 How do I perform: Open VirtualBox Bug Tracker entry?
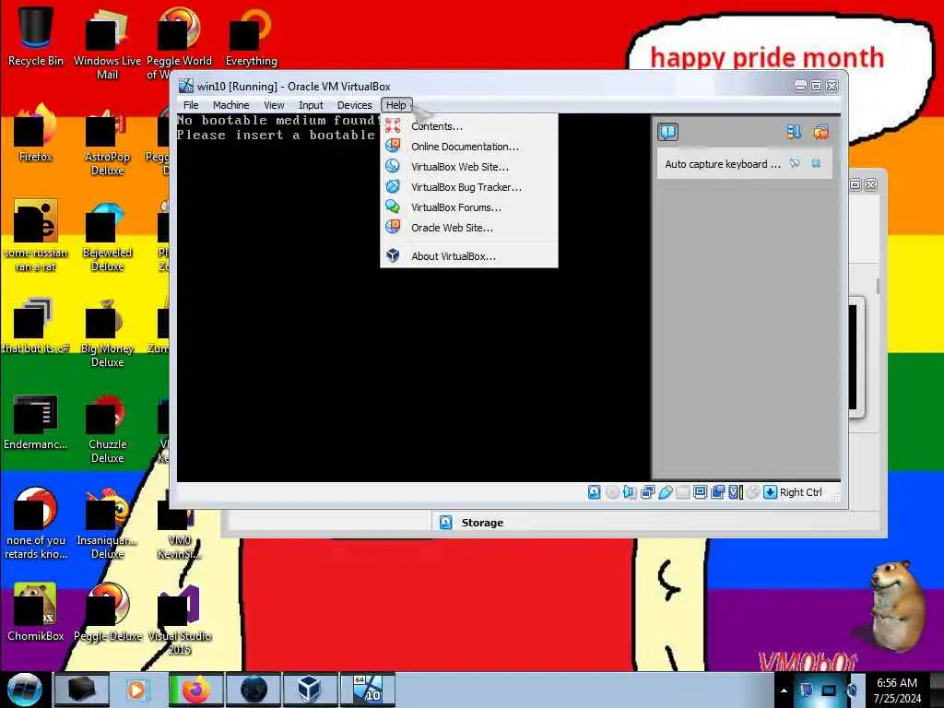click(x=468, y=187)
